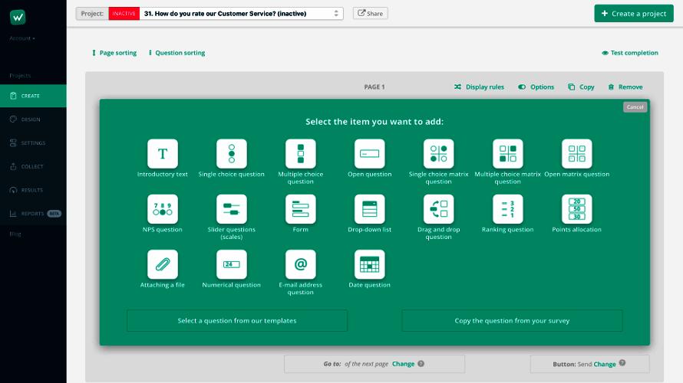
Task: Choose the NPS question icon
Action: pos(163,209)
